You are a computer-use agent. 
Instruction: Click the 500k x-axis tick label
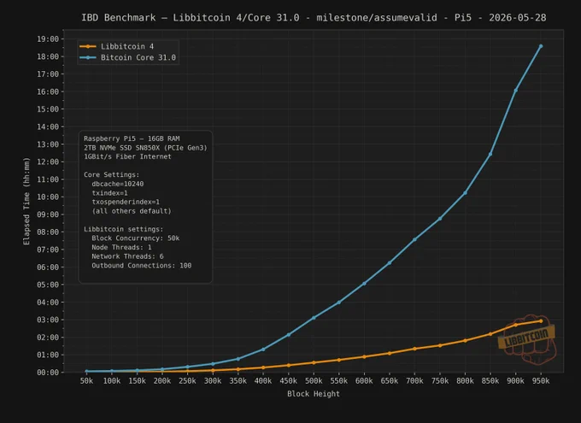pos(314,381)
